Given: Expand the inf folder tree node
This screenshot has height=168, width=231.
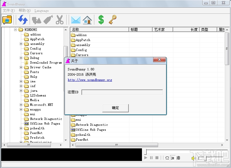Looking at the screenshot, I should click(21, 86).
